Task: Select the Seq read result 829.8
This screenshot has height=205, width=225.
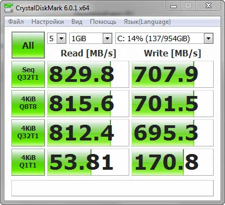Action: (88, 74)
